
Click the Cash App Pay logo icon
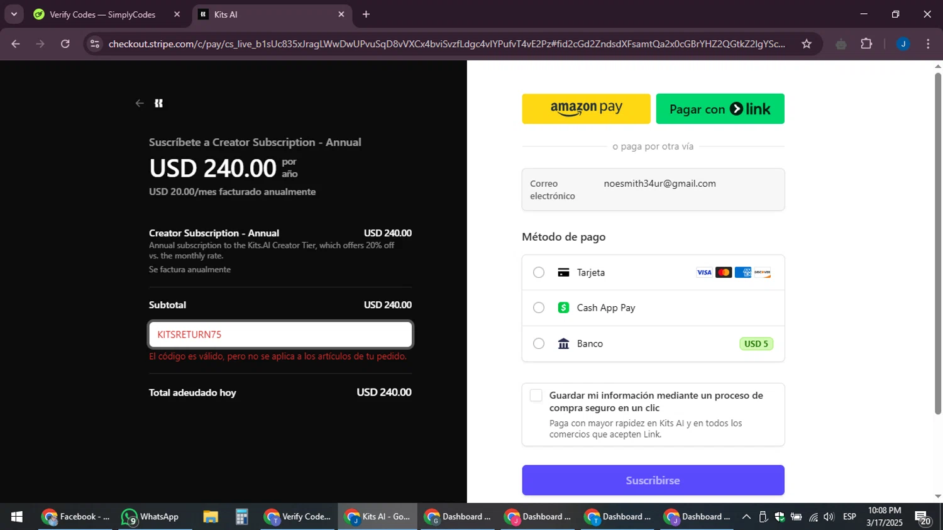tap(563, 307)
